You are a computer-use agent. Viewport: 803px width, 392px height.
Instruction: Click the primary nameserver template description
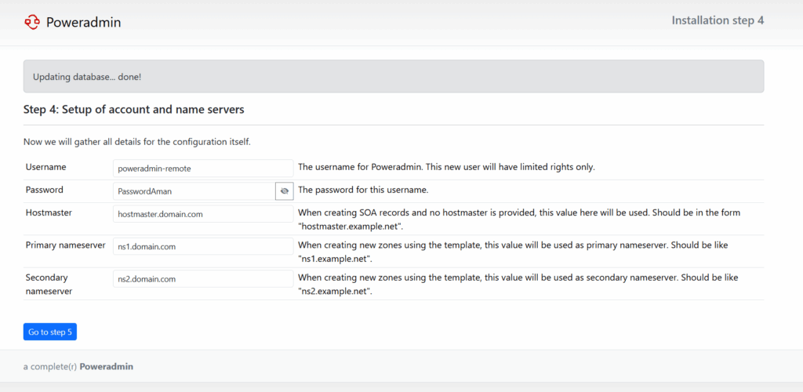click(513, 251)
